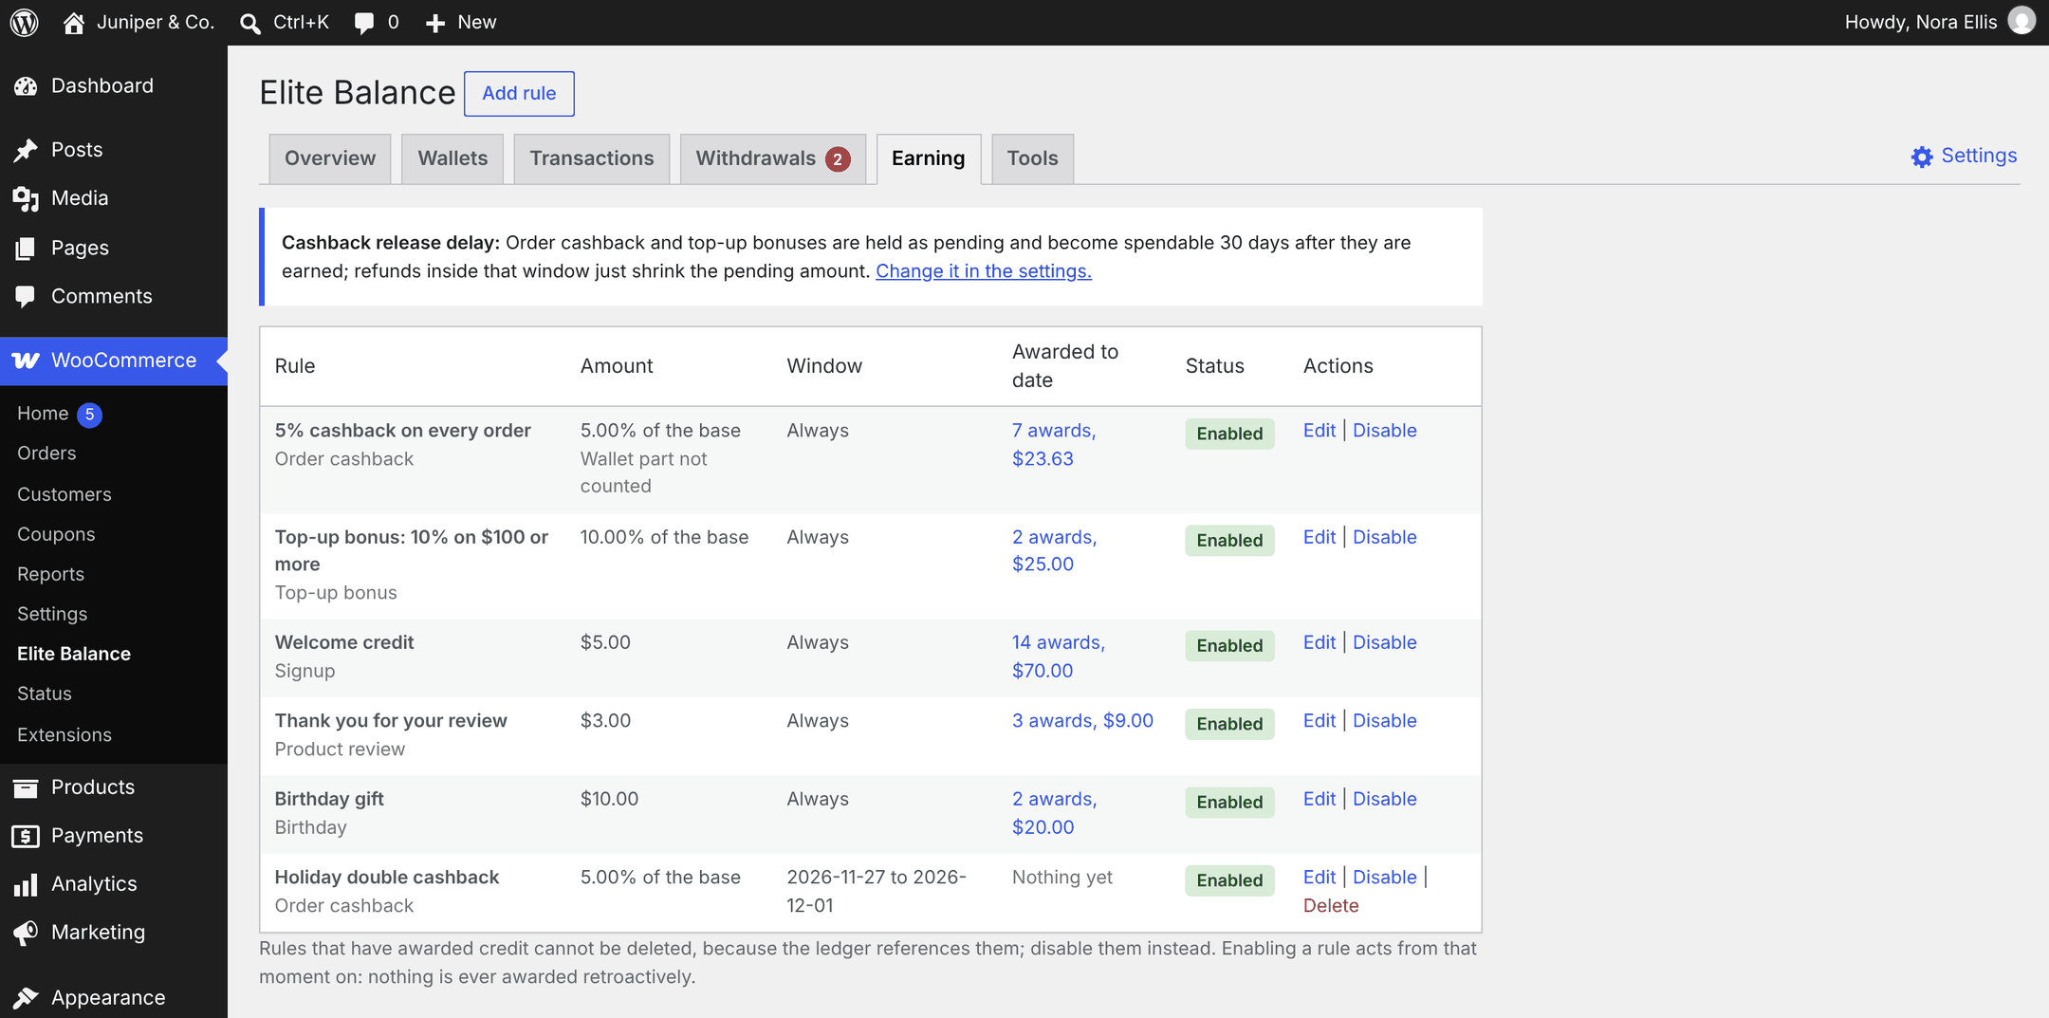
Task: Click the WordPress logo icon
Action: coord(24,22)
